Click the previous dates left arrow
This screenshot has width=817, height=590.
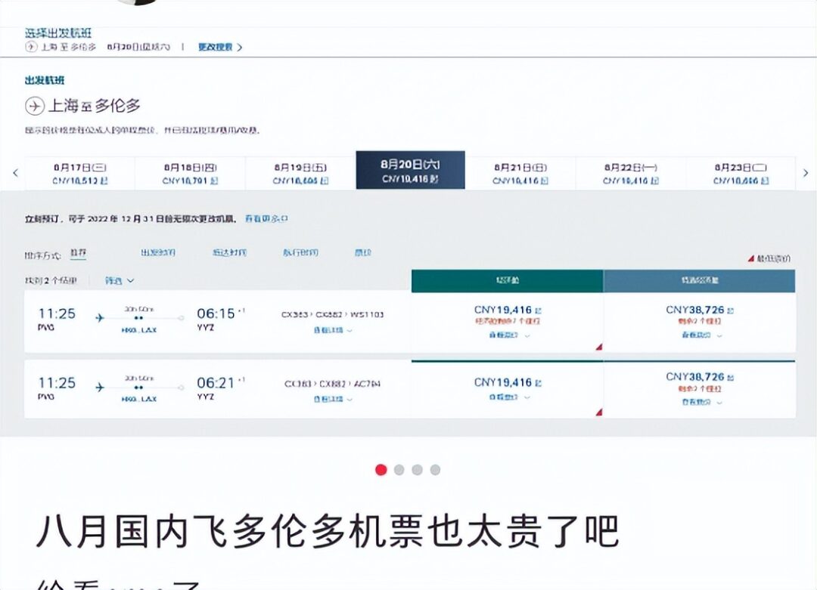[x=15, y=173]
